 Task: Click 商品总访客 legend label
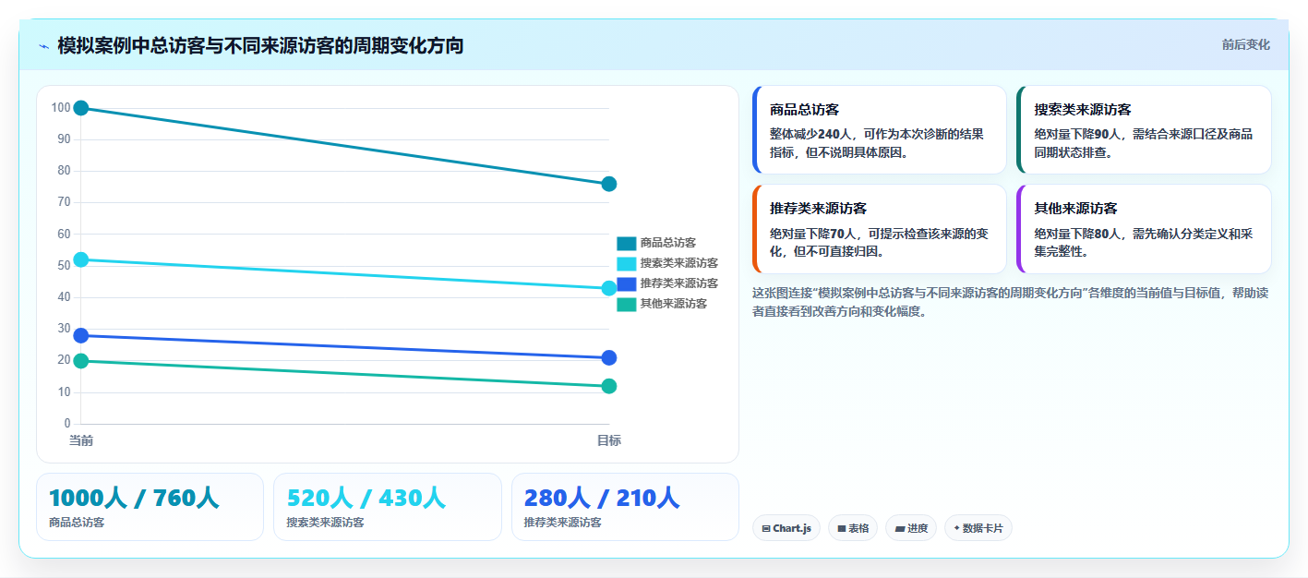pyautogui.click(x=668, y=243)
